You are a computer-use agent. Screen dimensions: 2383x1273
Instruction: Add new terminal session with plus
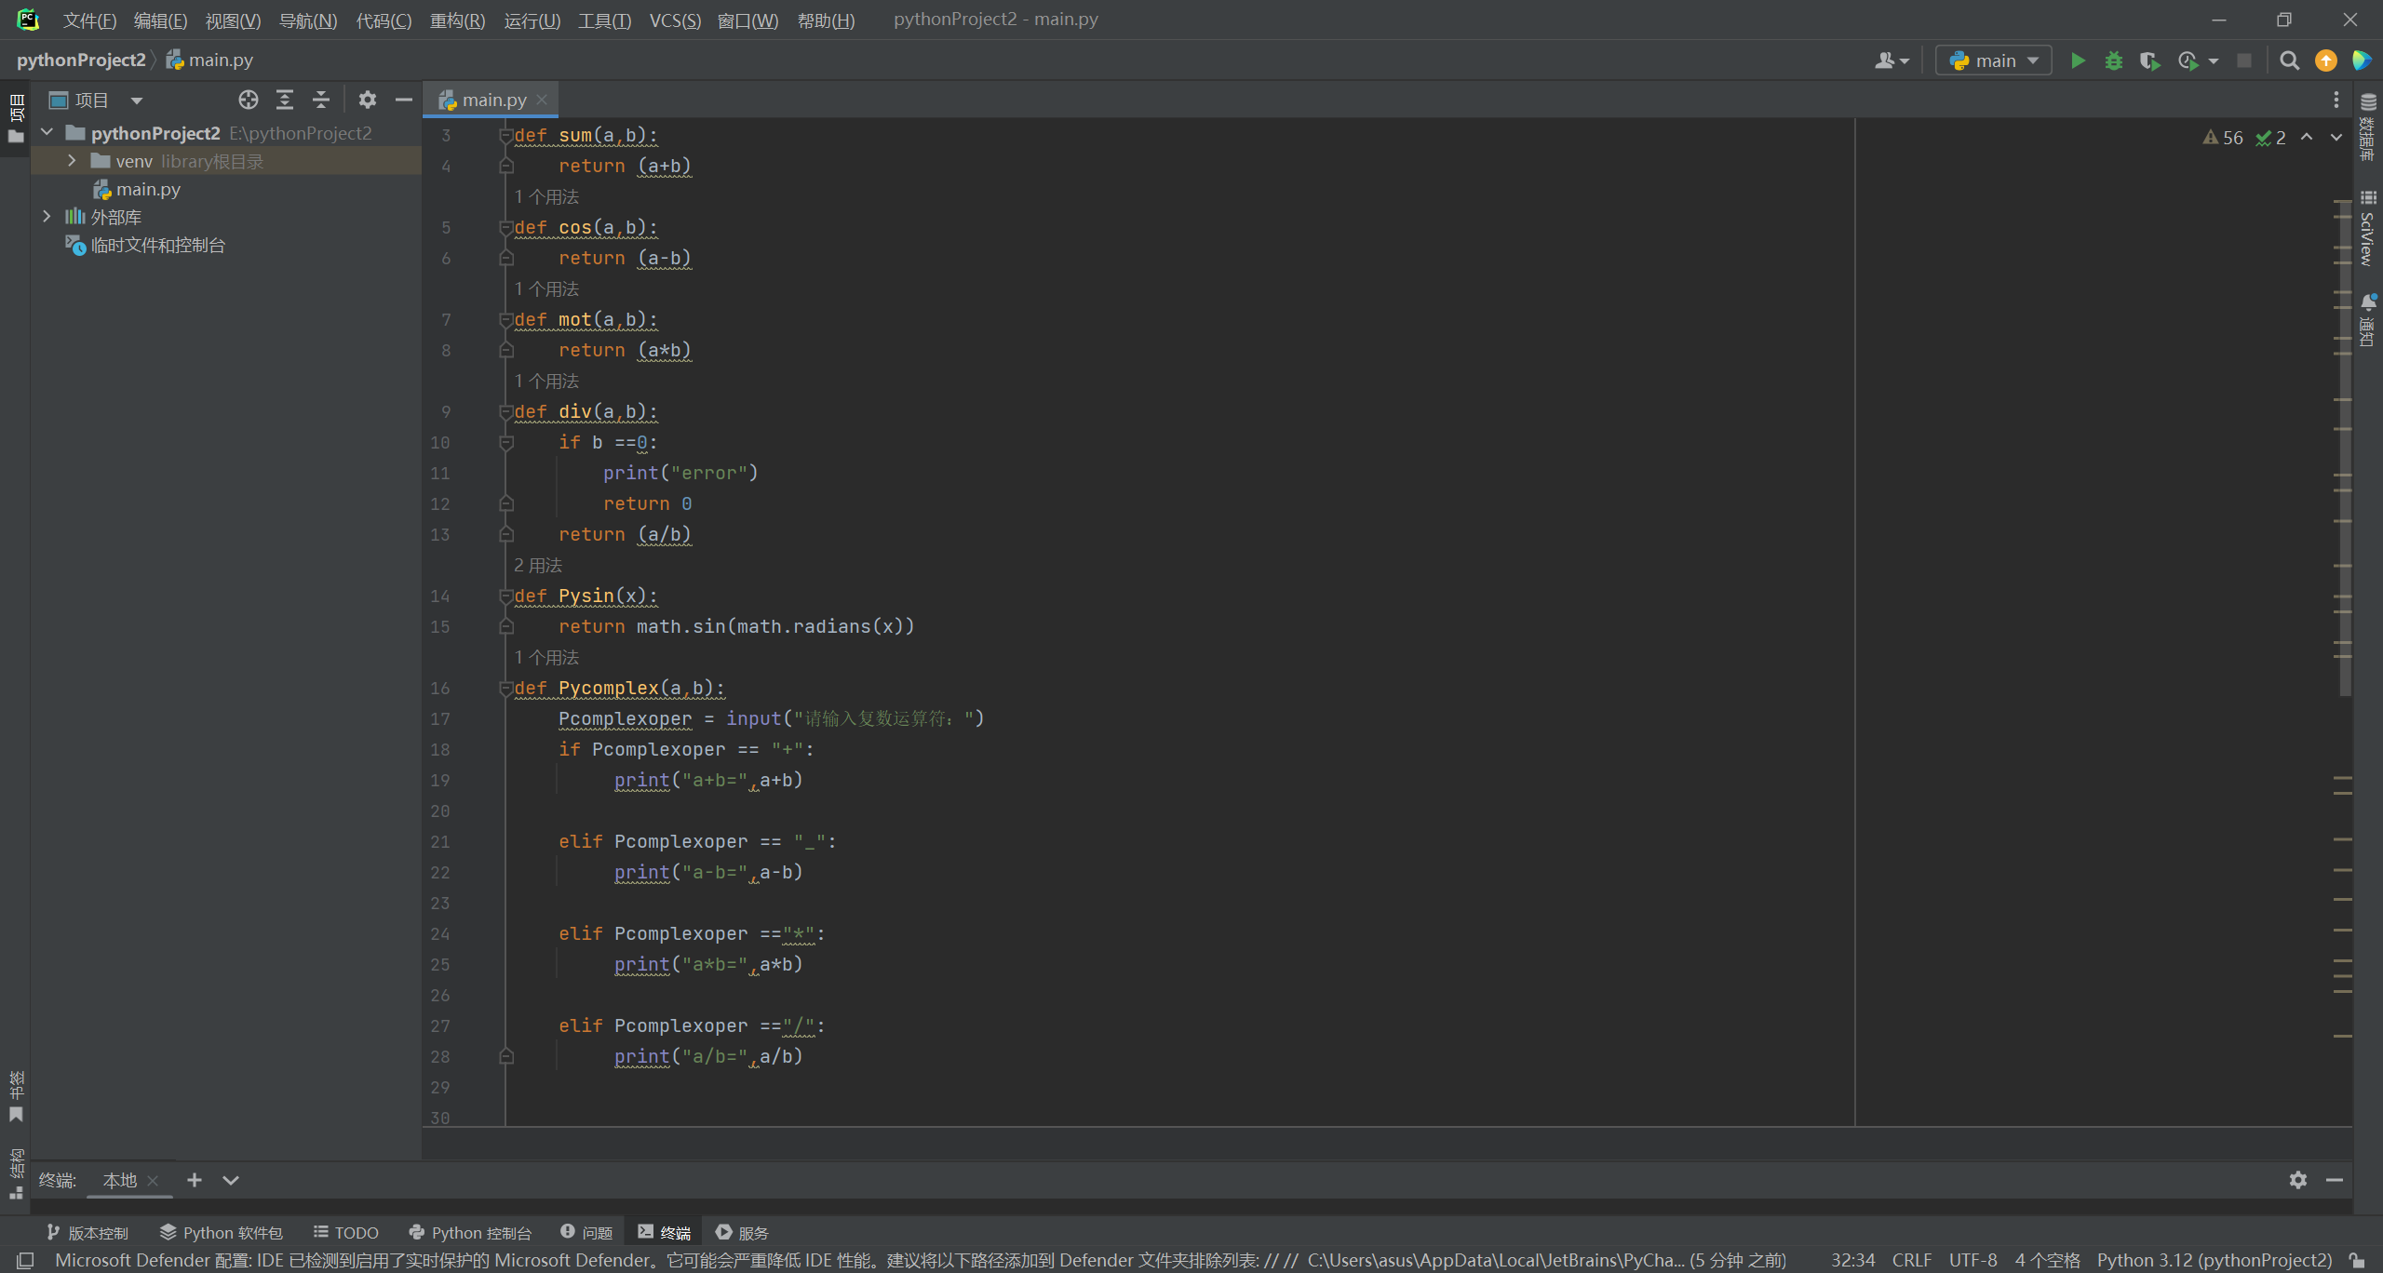tap(195, 1180)
